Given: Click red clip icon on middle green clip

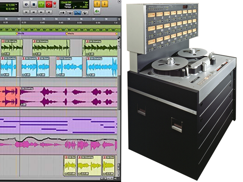Looking at the screenshot, I should coord(34,41).
